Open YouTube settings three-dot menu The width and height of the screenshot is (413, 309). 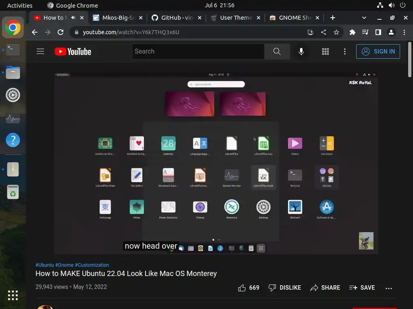[344, 51]
